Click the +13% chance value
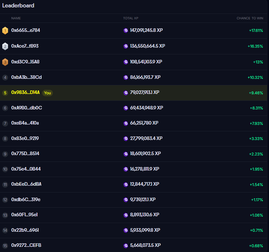Viewport: 269px width, 252px height. click(258, 62)
